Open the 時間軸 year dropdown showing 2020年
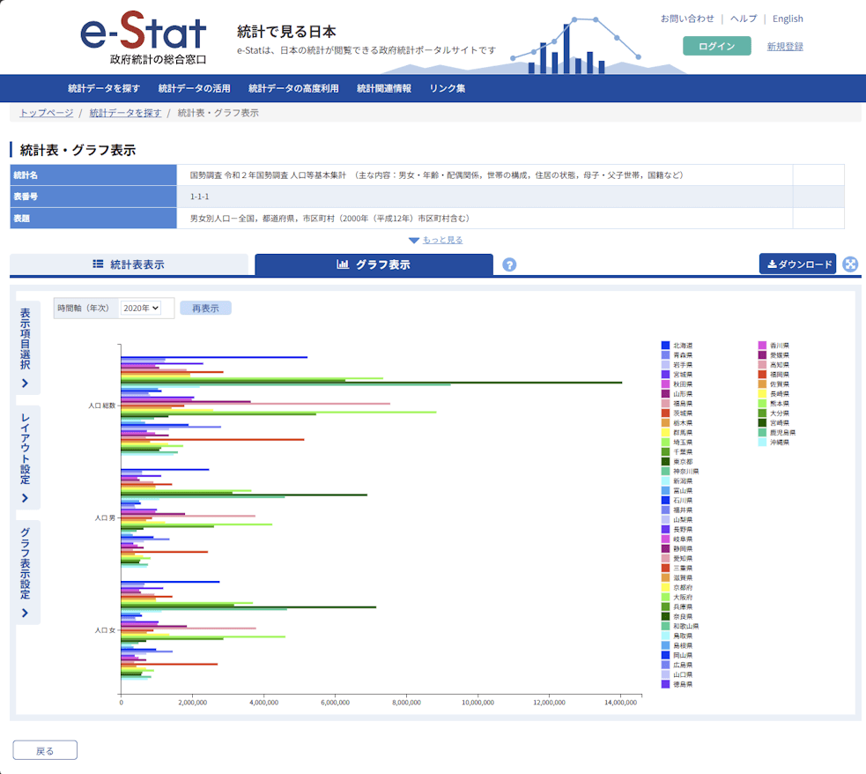Screen dimensions: 866x774 pos(141,308)
